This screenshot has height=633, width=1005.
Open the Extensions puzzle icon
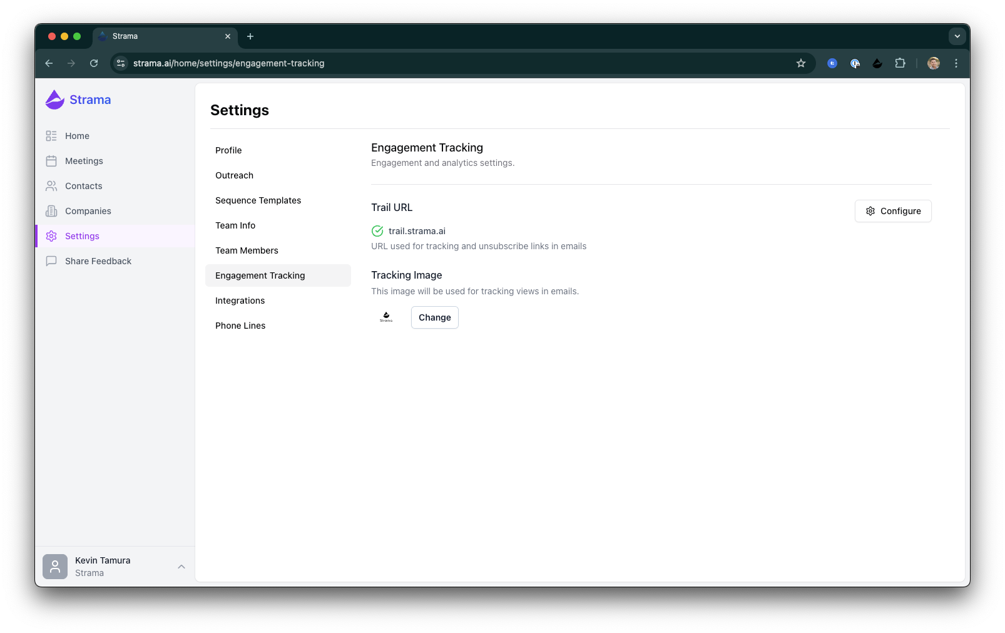pos(900,63)
